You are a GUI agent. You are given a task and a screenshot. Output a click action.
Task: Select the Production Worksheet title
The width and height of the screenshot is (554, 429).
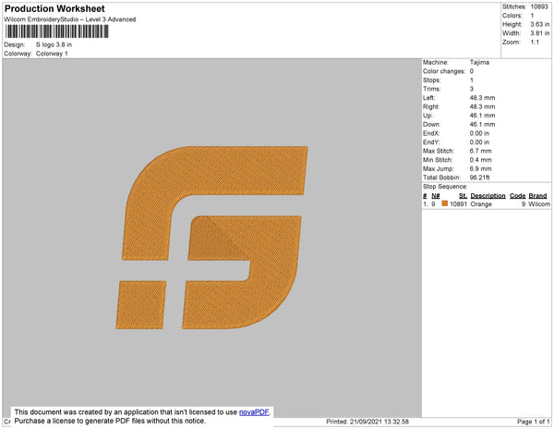[x=54, y=8]
